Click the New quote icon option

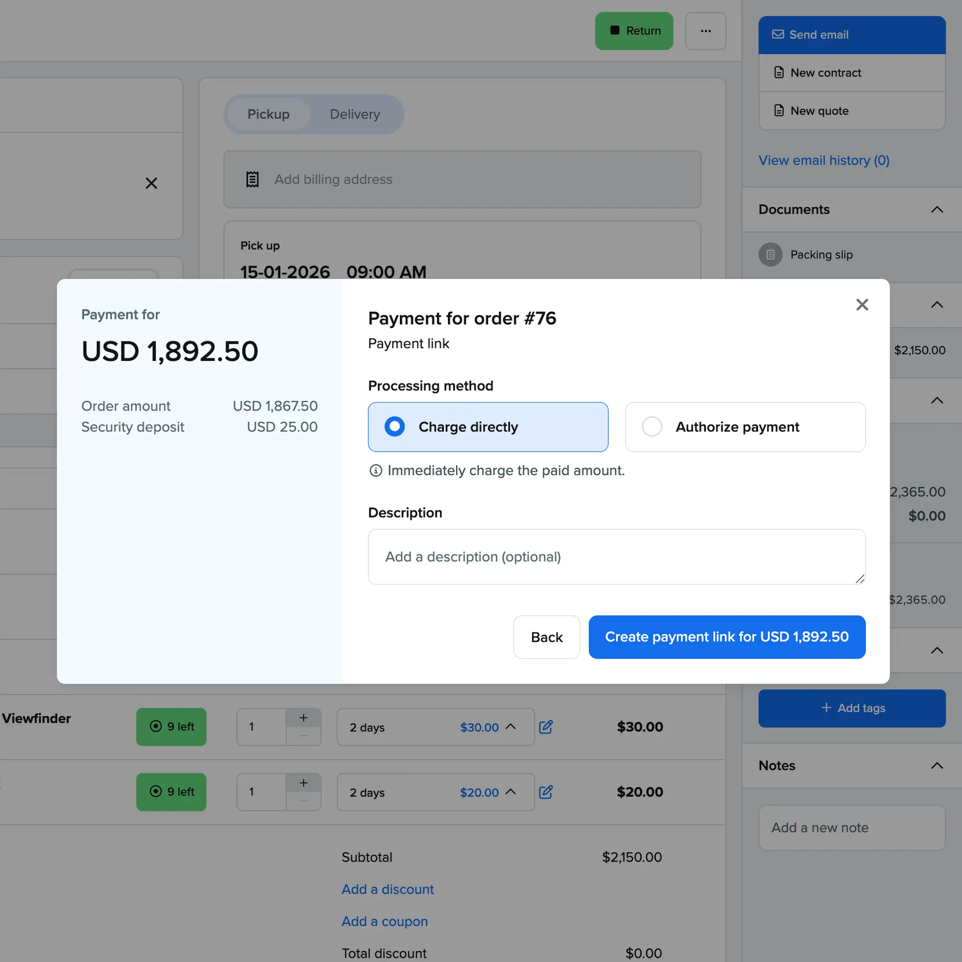[x=778, y=111]
